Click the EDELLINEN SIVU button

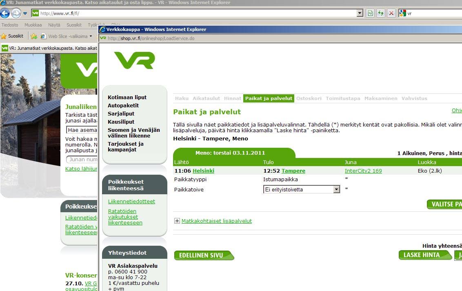[x=204, y=255]
